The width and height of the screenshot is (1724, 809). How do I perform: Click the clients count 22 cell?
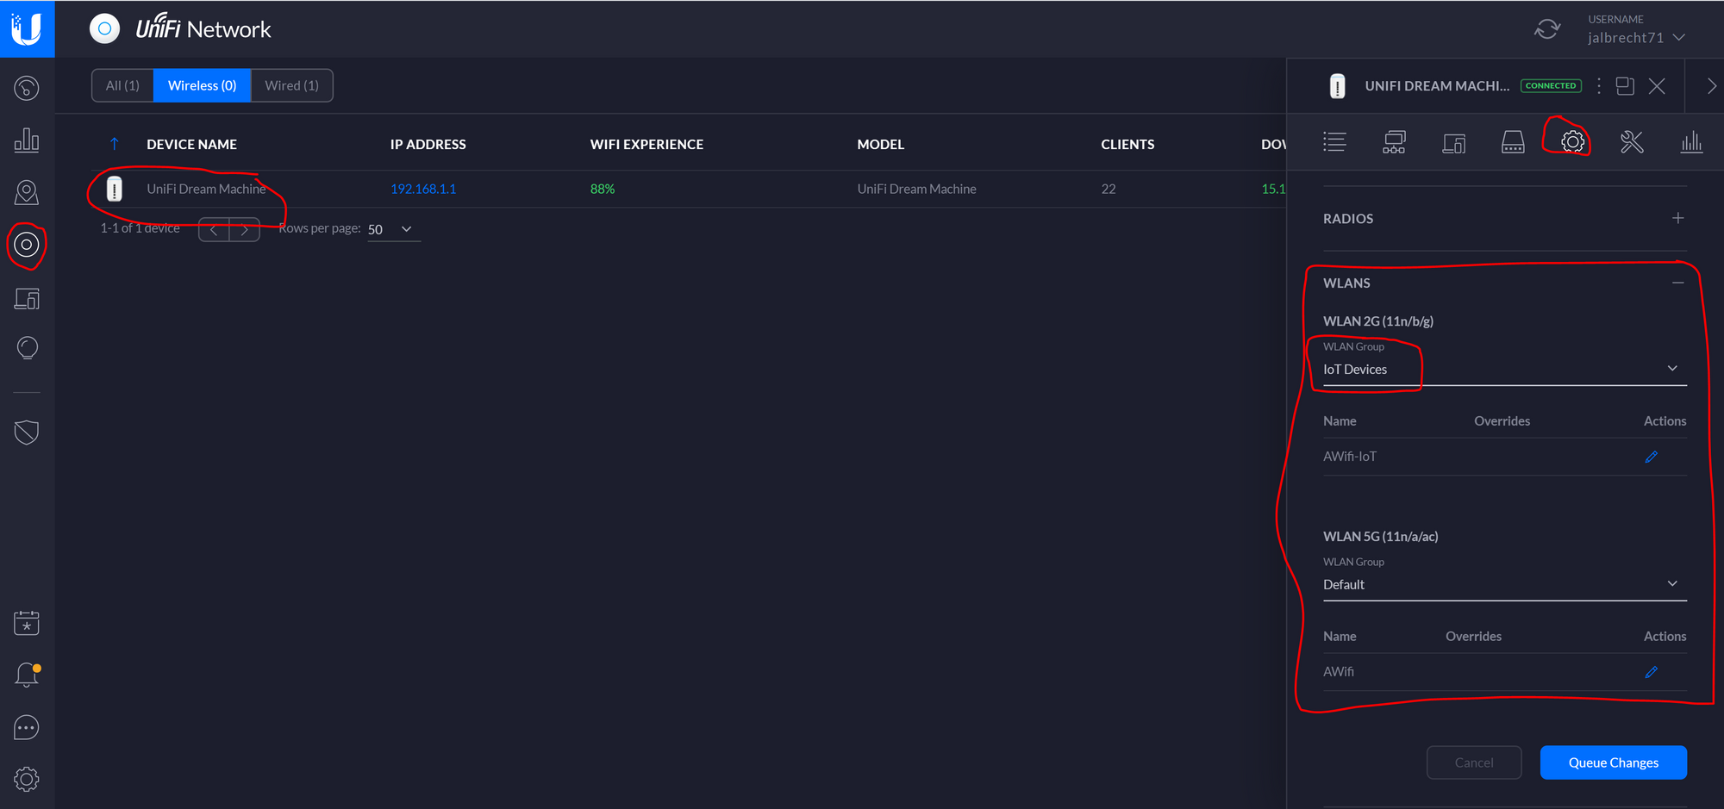[x=1108, y=189]
